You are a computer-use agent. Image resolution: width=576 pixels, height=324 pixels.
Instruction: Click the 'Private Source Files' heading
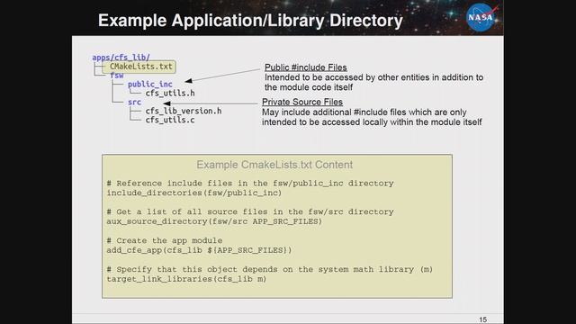[x=302, y=102]
